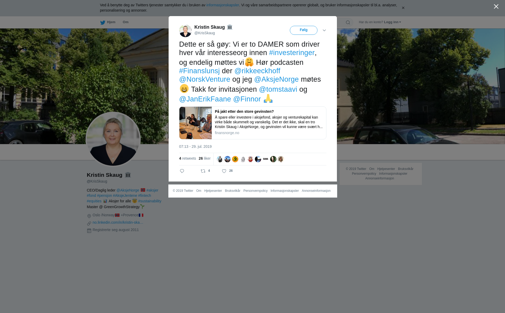Click the Twitter bird Hjem icon

click(x=103, y=22)
